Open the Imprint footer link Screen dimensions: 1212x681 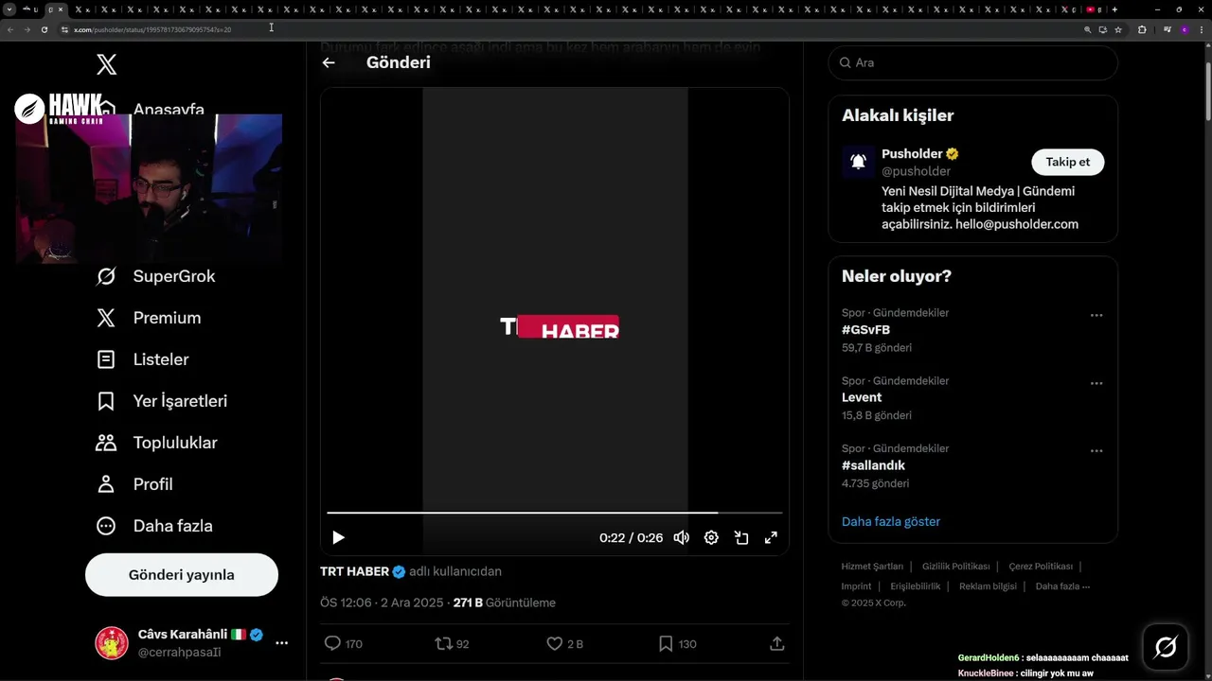(856, 586)
